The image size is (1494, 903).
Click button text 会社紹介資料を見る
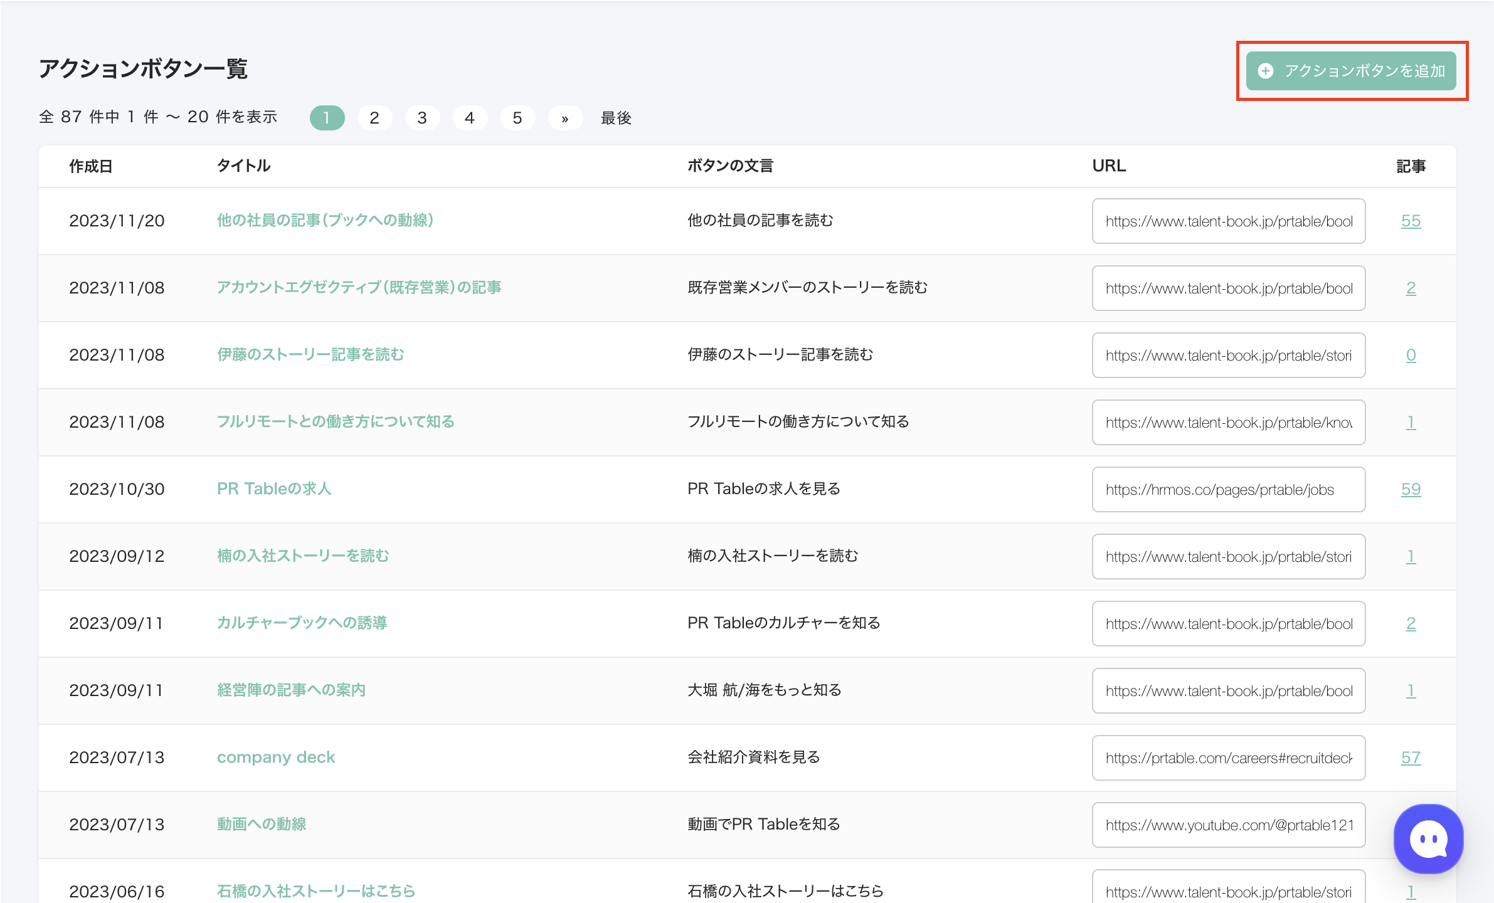[x=753, y=757]
